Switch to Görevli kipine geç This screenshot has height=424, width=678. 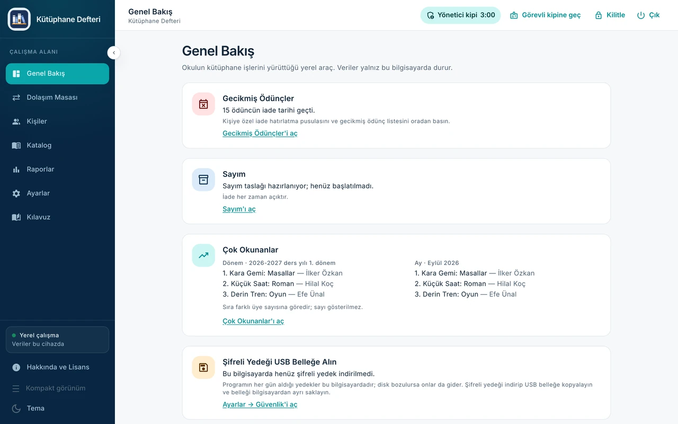[x=545, y=15]
